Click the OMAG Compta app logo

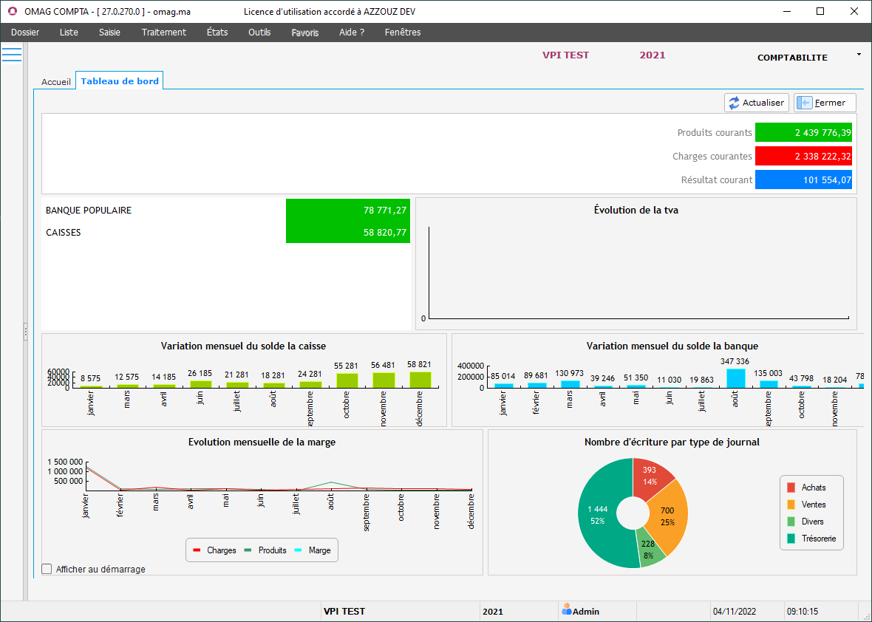click(12, 11)
